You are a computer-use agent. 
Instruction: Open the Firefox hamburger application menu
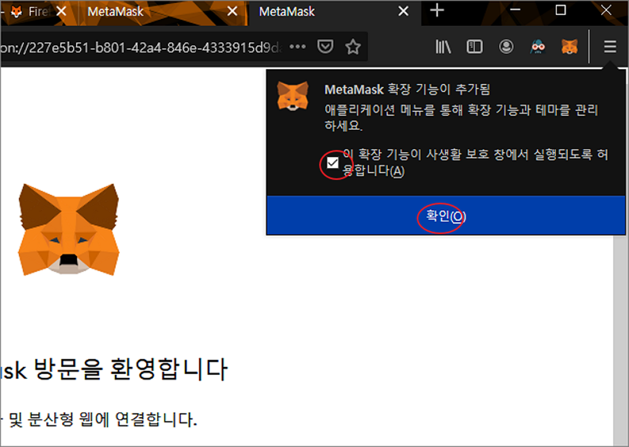tap(610, 47)
